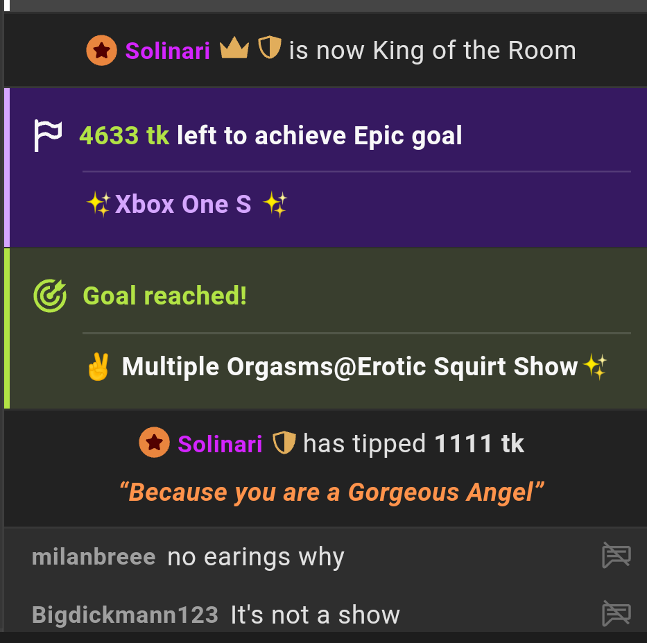Click the white flag Epic goal icon
This screenshot has height=643, width=647.
pos(48,135)
